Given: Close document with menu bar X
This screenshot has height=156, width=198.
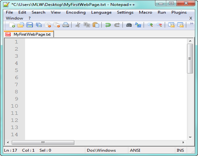Looking at the screenshot, I should (x=191, y=18).
